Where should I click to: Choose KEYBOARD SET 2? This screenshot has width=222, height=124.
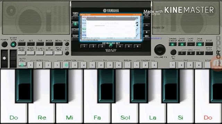[93, 46]
